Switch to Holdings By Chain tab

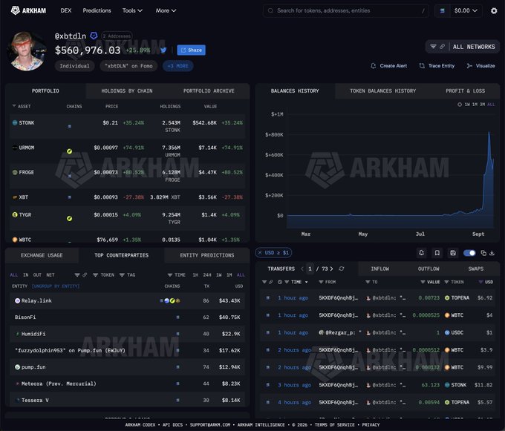[x=127, y=91]
